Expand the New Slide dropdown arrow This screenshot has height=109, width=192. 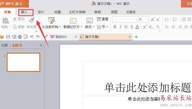coord(81,27)
